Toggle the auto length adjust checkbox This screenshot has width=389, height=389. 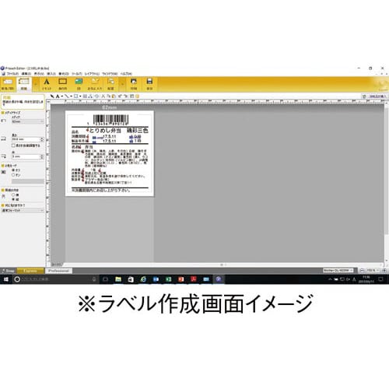(x=13, y=145)
